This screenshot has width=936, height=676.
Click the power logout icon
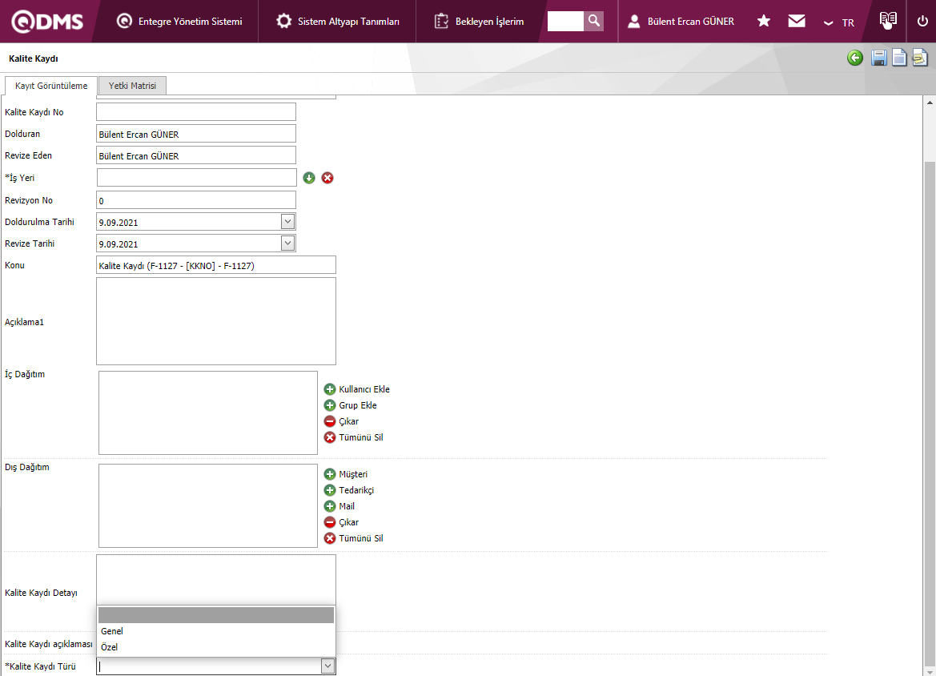[922, 22]
